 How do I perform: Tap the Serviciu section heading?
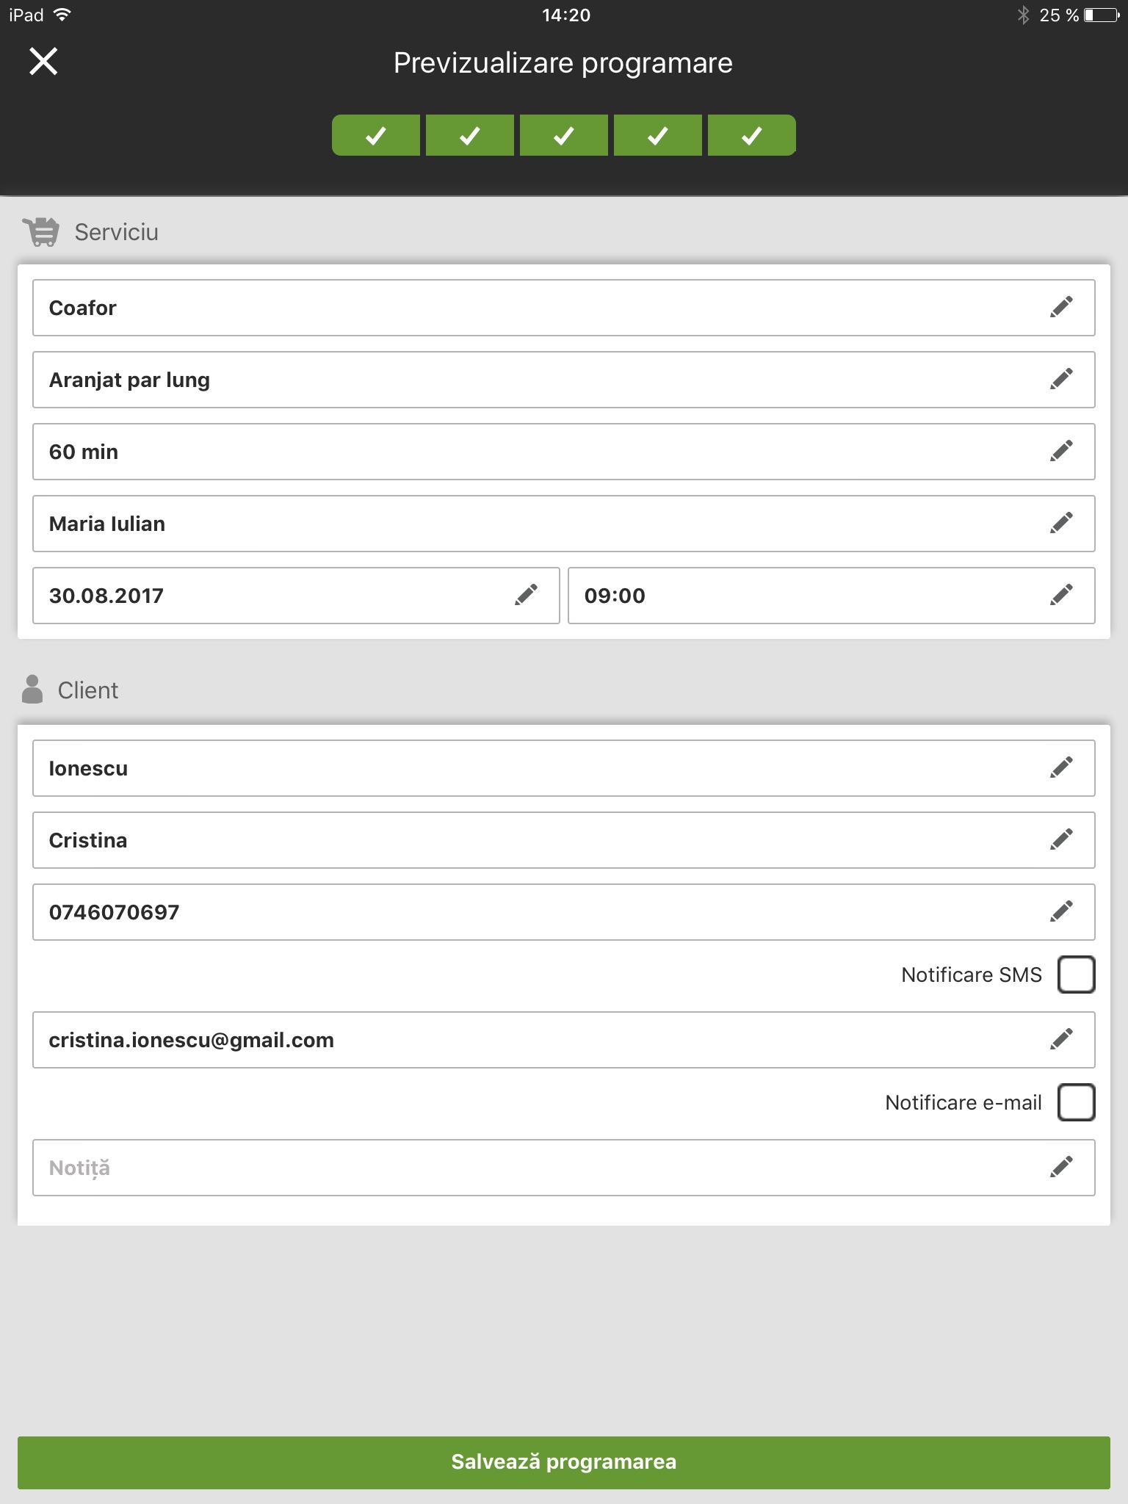pyautogui.click(x=116, y=232)
